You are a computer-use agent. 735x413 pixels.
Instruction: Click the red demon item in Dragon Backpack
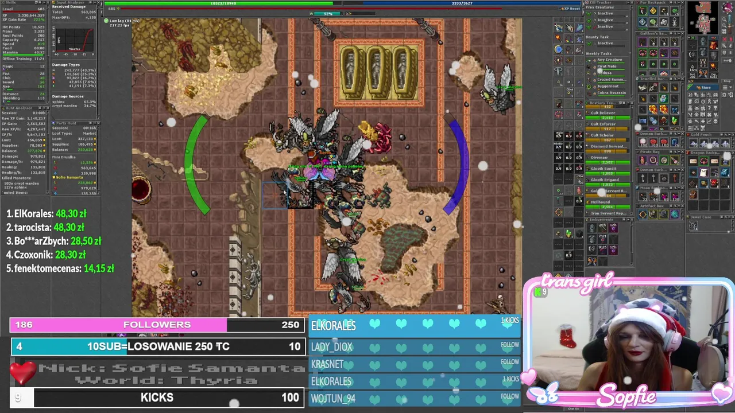pos(714,183)
